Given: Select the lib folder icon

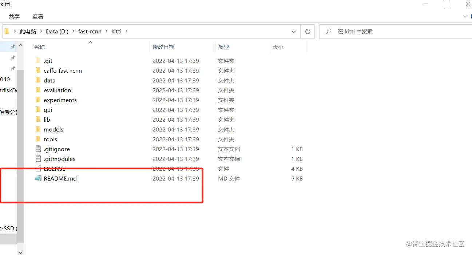Looking at the screenshot, I should pos(38,119).
